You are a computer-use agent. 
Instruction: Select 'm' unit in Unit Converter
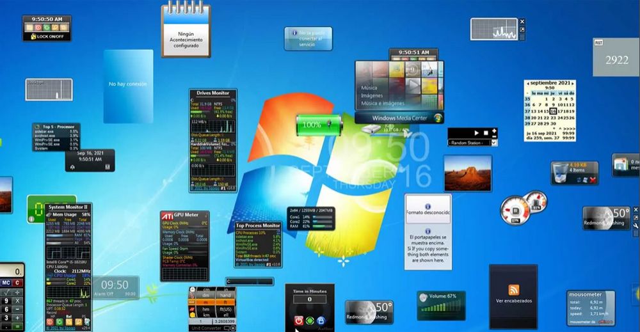pos(205,302)
